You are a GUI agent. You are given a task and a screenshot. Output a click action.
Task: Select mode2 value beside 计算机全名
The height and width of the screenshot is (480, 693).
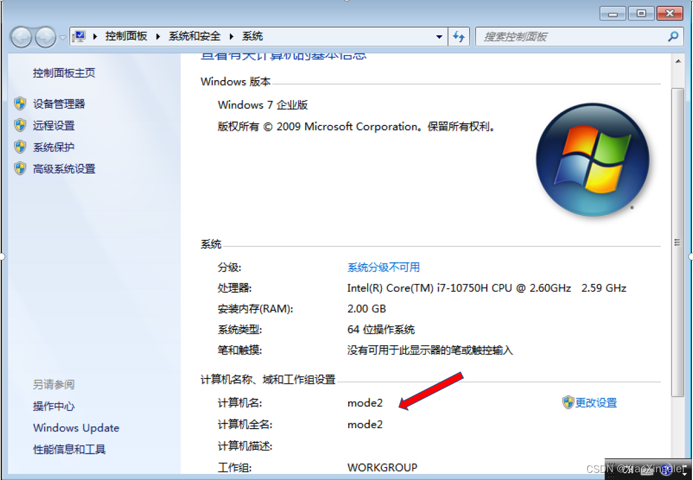click(365, 424)
